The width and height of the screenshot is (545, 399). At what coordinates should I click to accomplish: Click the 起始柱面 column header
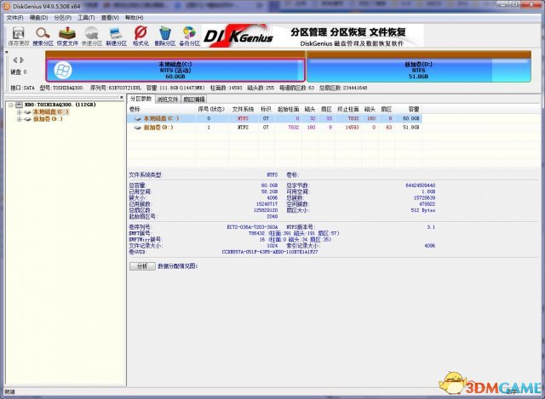[x=288, y=110]
